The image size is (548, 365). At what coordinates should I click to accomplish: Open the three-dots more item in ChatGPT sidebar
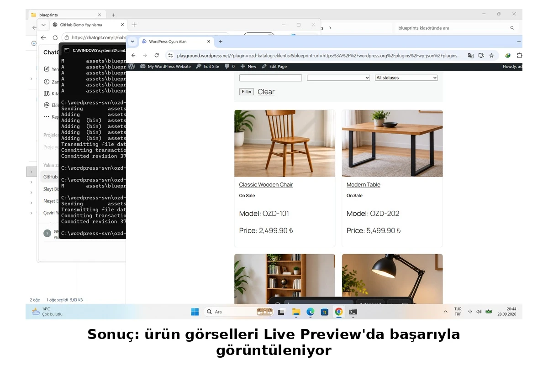(x=47, y=117)
